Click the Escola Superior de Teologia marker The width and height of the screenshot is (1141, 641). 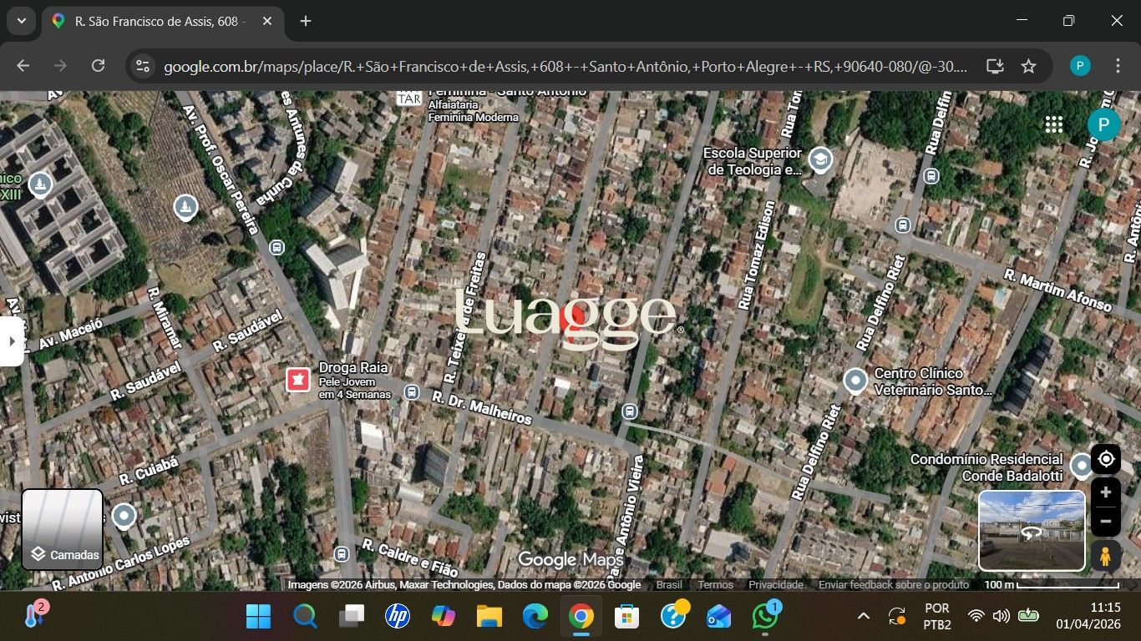(x=820, y=159)
